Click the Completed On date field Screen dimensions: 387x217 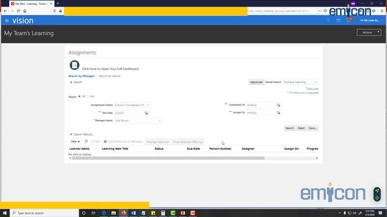261,105
